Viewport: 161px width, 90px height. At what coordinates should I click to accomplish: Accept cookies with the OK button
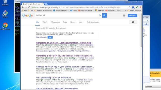[50, 37]
